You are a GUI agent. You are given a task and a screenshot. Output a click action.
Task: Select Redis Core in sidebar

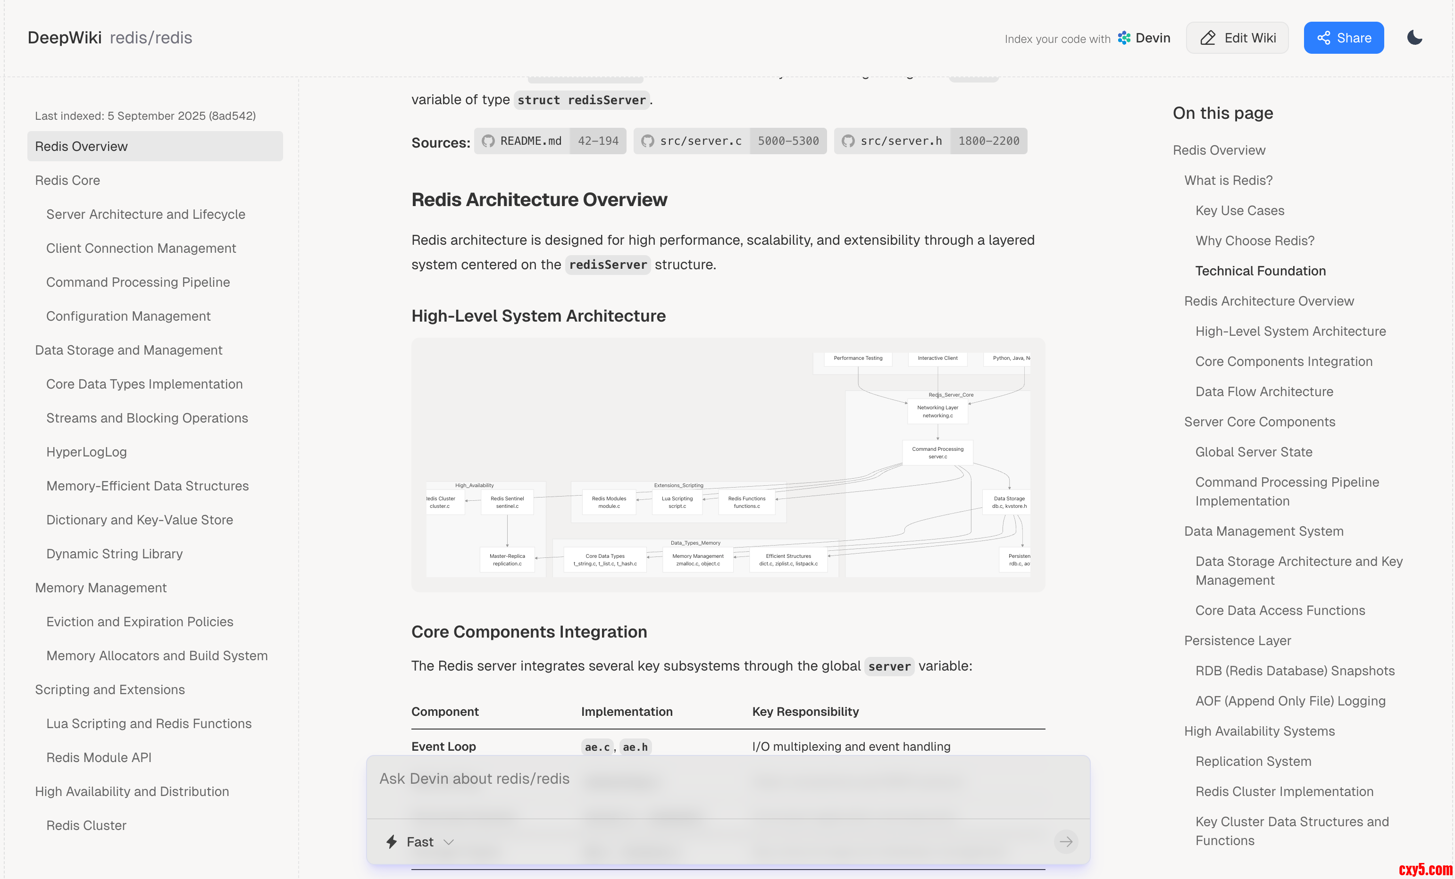[67, 180]
